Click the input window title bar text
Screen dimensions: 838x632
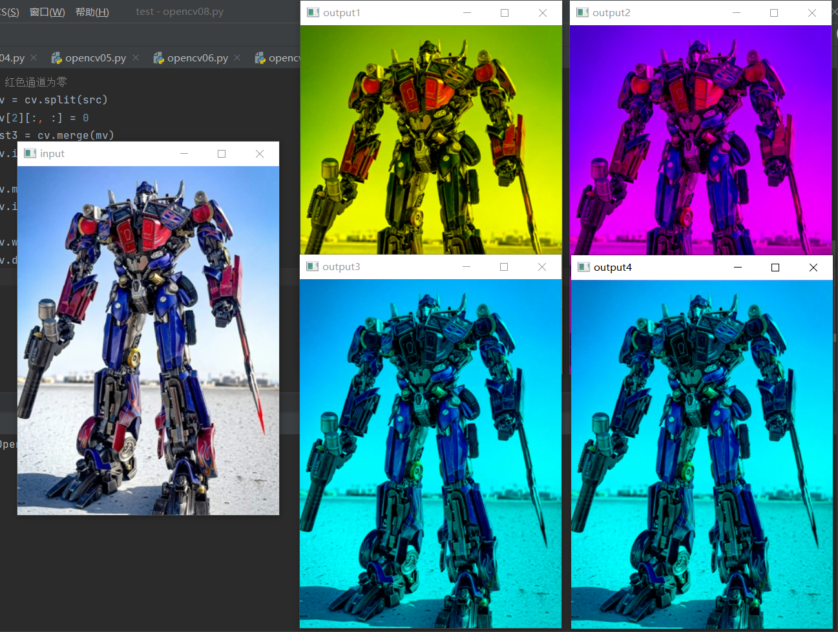tap(52, 154)
